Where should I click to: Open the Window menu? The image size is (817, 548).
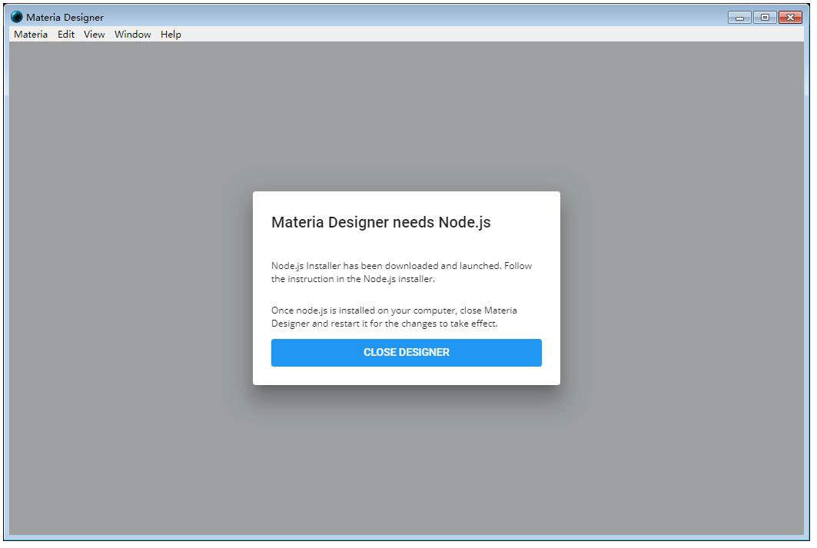click(x=131, y=34)
